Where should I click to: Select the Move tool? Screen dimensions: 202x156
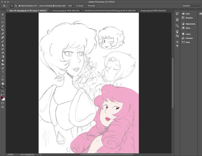(x=3, y=15)
